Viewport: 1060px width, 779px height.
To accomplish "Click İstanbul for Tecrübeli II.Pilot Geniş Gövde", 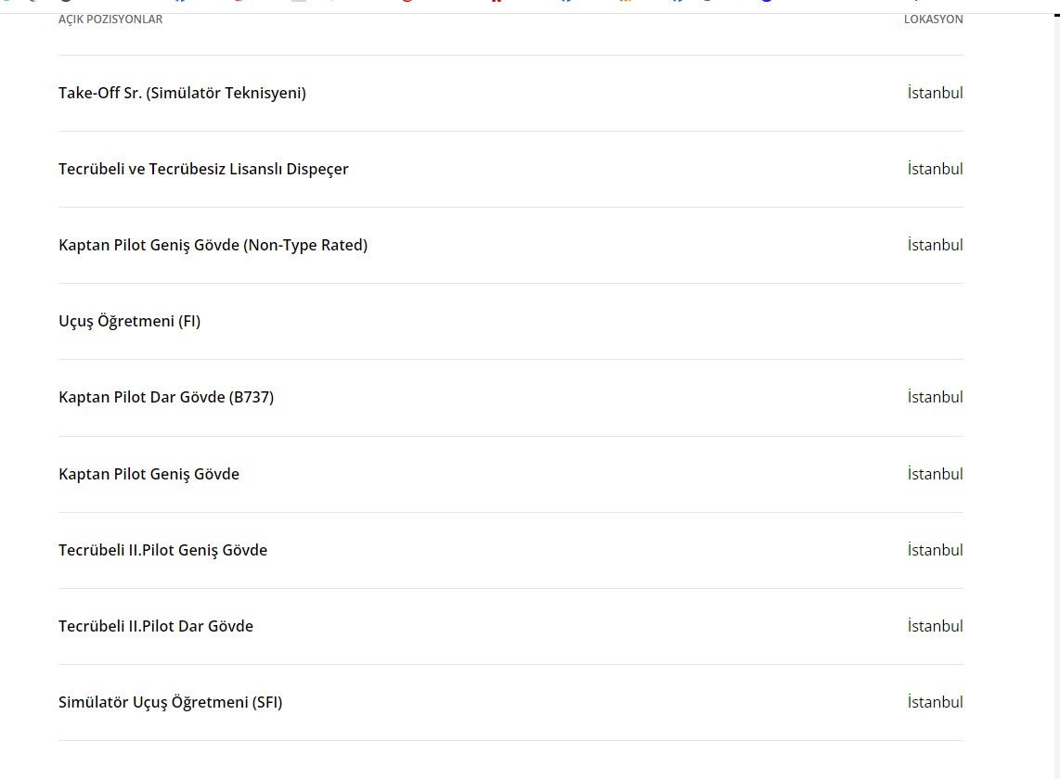I will [x=935, y=550].
